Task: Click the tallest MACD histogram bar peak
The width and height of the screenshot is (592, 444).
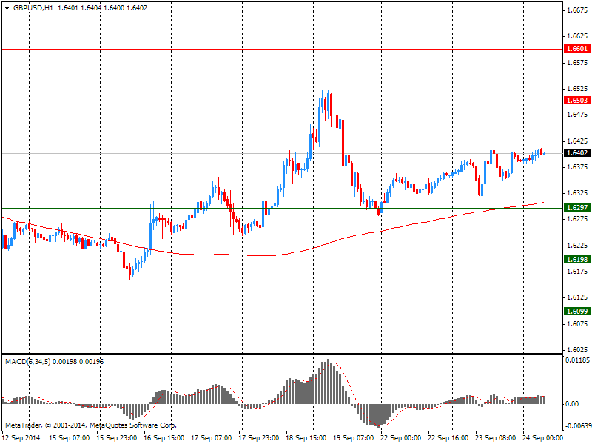Action: point(328,381)
